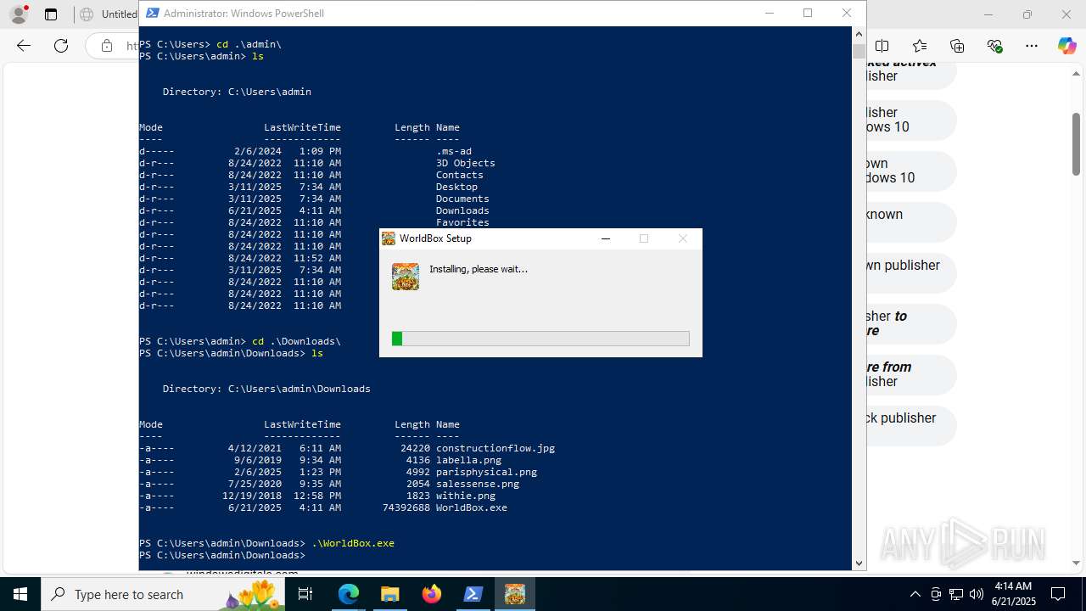Open Edge browser essentials icon
This screenshot has height=611, width=1086.
(994, 46)
